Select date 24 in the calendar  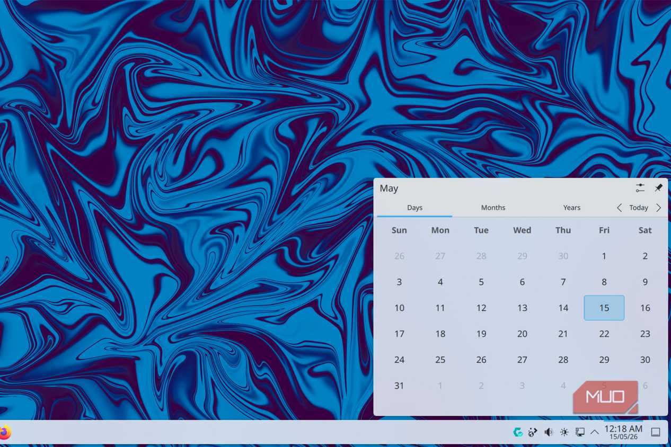pos(399,360)
